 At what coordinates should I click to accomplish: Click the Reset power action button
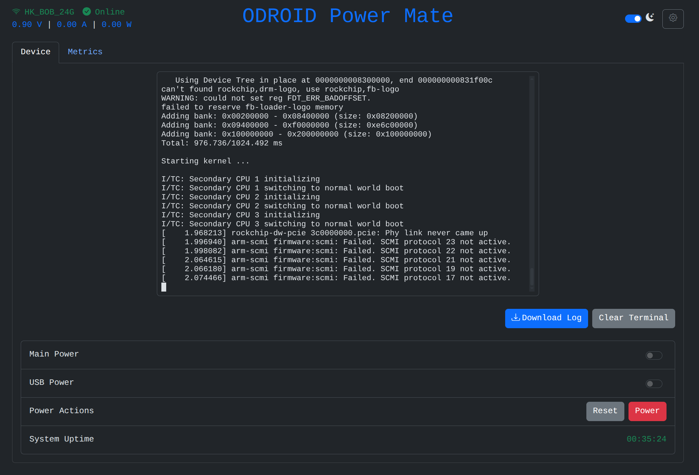pyautogui.click(x=605, y=411)
